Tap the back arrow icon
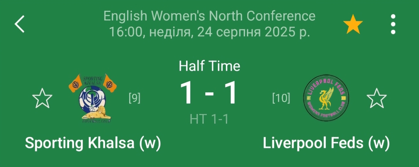 20,24
